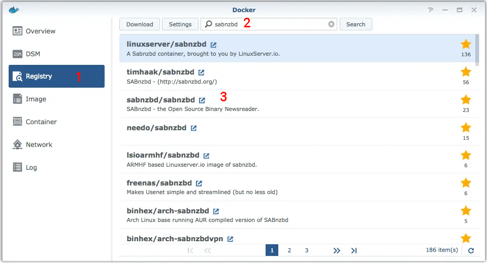Click the results list vertical scrollbar
The width and height of the screenshot is (487, 263).
coord(477,50)
